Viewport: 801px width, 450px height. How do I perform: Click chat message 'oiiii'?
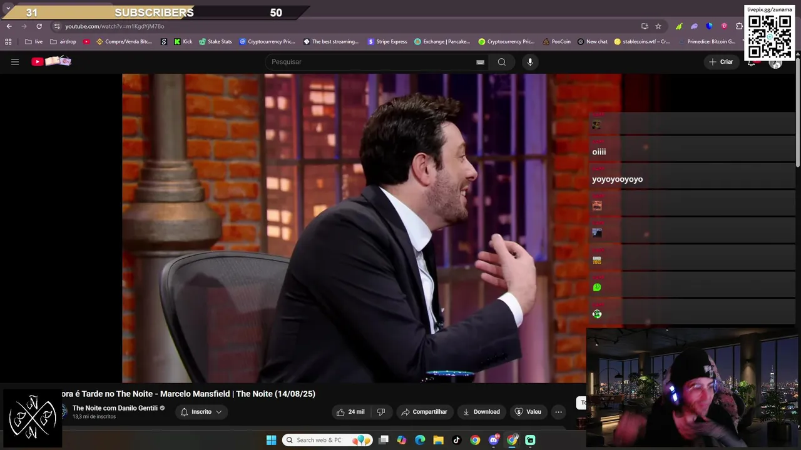click(x=599, y=152)
